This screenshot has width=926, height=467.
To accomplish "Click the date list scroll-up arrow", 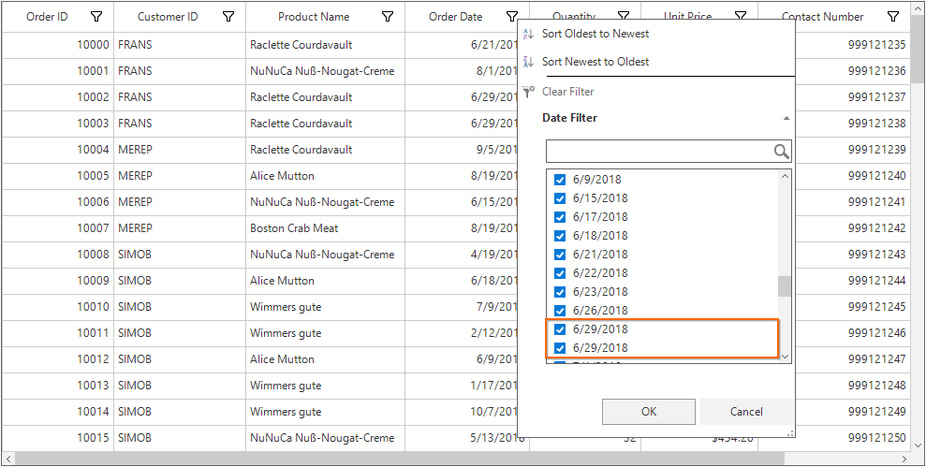I will point(785,176).
